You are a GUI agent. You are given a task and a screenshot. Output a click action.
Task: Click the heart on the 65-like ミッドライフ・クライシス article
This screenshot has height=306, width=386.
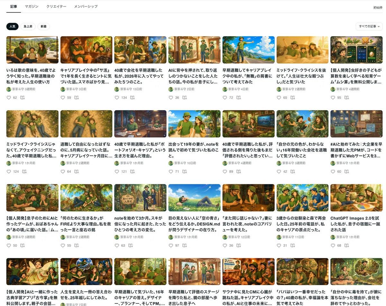[x=279, y=98]
